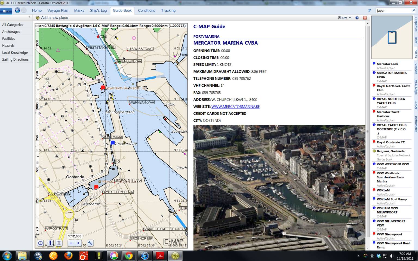The height and width of the screenshot is (261, 418).
Task: Select Belgium, Oostende. Guide Book entry
Action: [392, 155]
